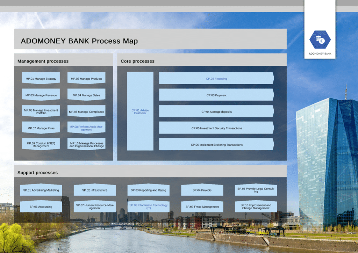Open MP.08 Perform Audit Management link
Screen dimensions: 358x253
pos(86,128)
